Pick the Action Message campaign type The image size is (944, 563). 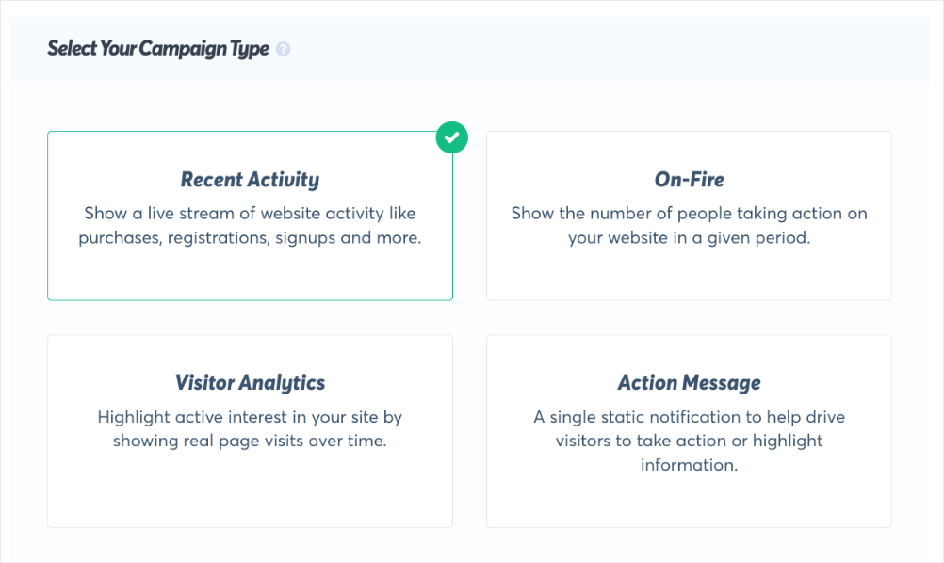(x=689, y=430)
